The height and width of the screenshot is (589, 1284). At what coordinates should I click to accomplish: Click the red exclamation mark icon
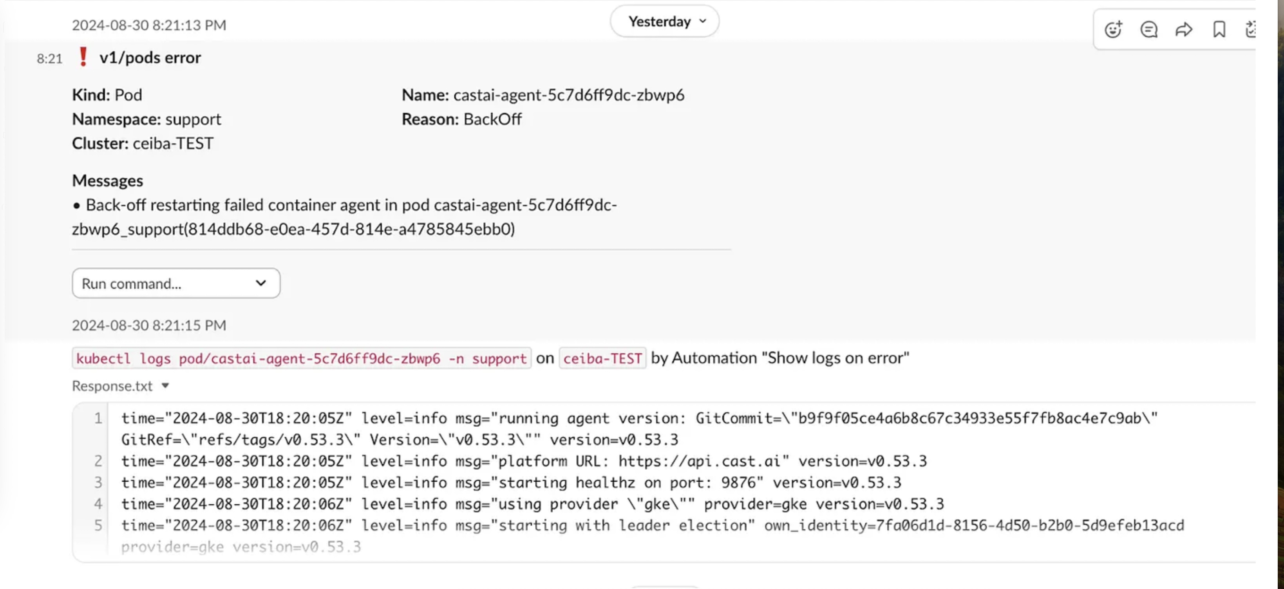tap(83, 57)
